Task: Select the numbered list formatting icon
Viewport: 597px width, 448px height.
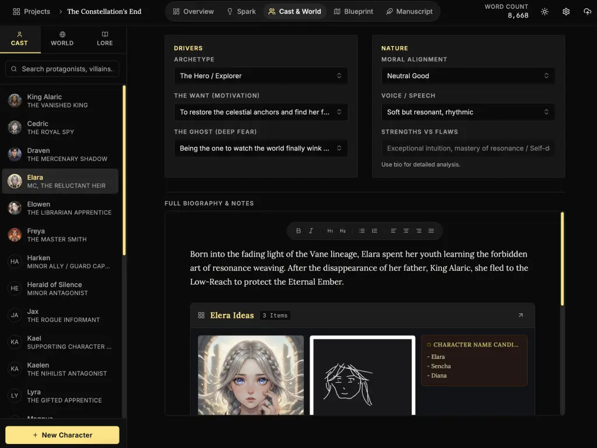Action: 373,230
